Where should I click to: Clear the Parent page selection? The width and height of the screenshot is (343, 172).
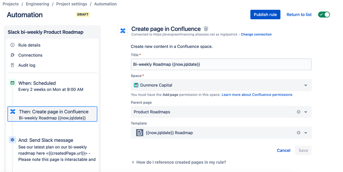click(x=298, y=112)
